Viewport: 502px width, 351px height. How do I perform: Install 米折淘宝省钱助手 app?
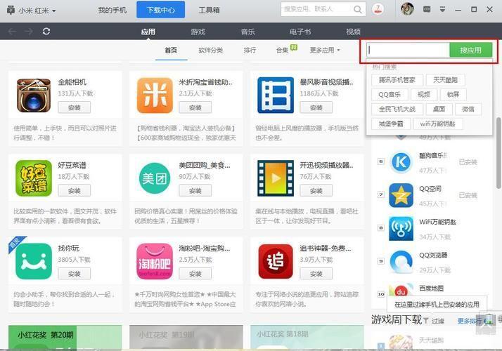[x=195, y=107]
